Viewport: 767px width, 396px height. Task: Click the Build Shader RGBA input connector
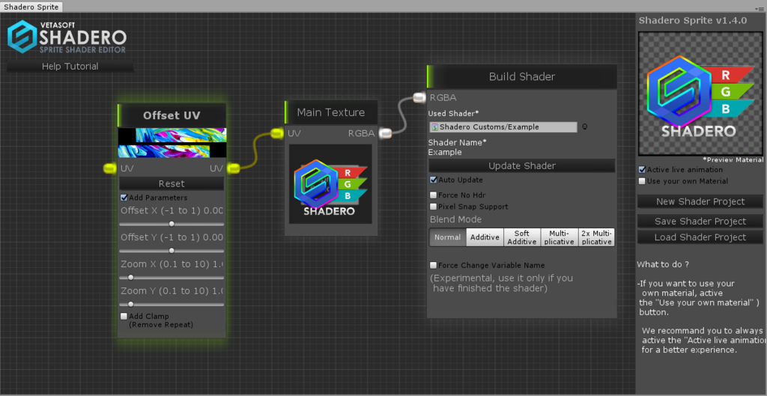pyautogui.click(x=419, y=98)
